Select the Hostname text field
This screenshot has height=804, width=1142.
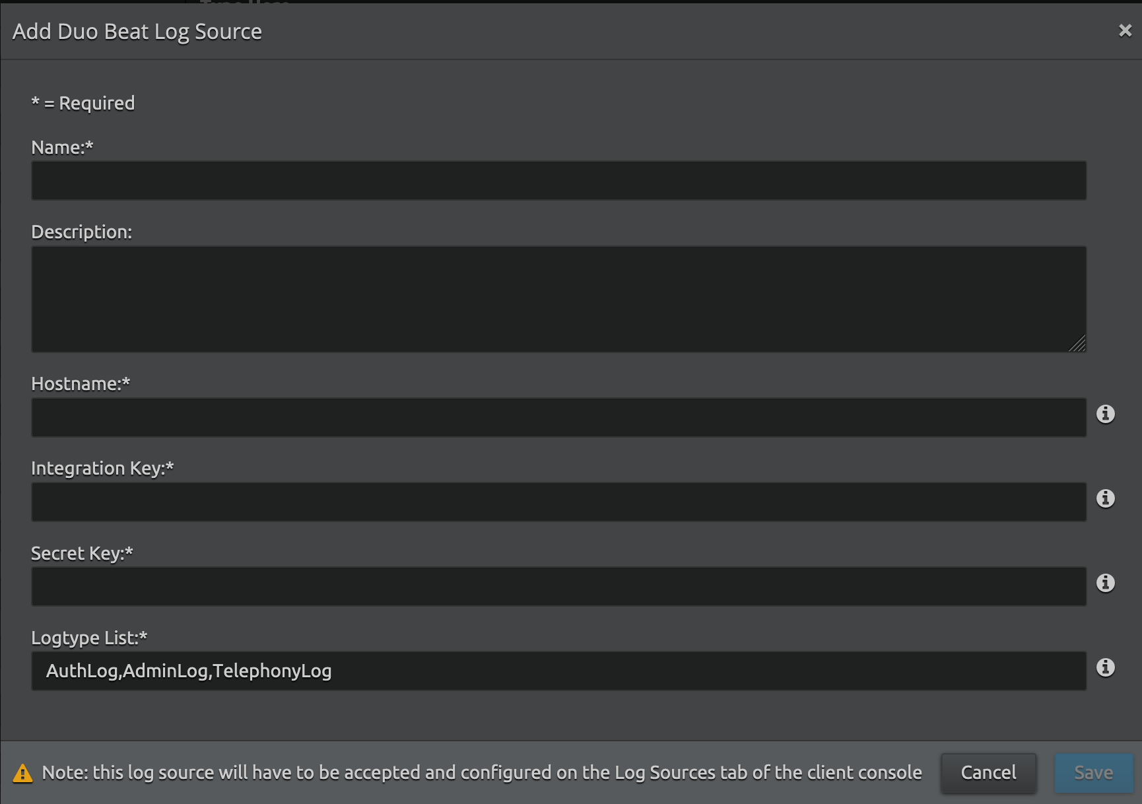(558, 417)
